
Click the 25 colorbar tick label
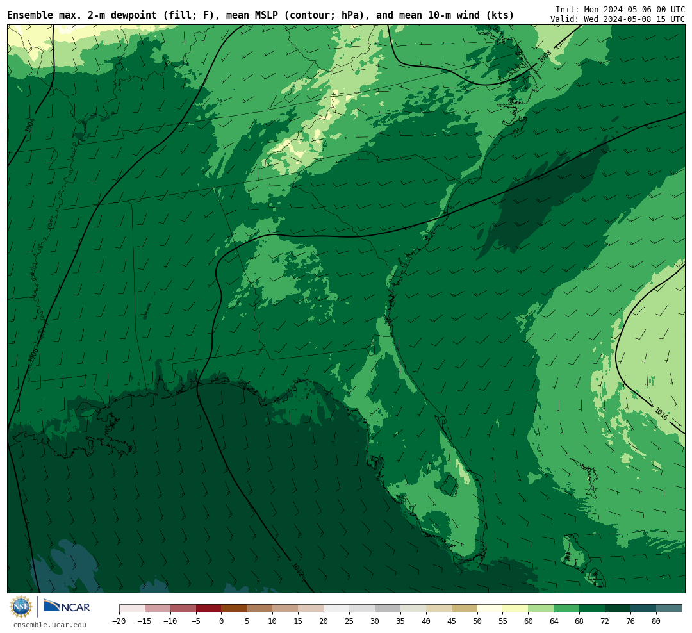(350, 621)
